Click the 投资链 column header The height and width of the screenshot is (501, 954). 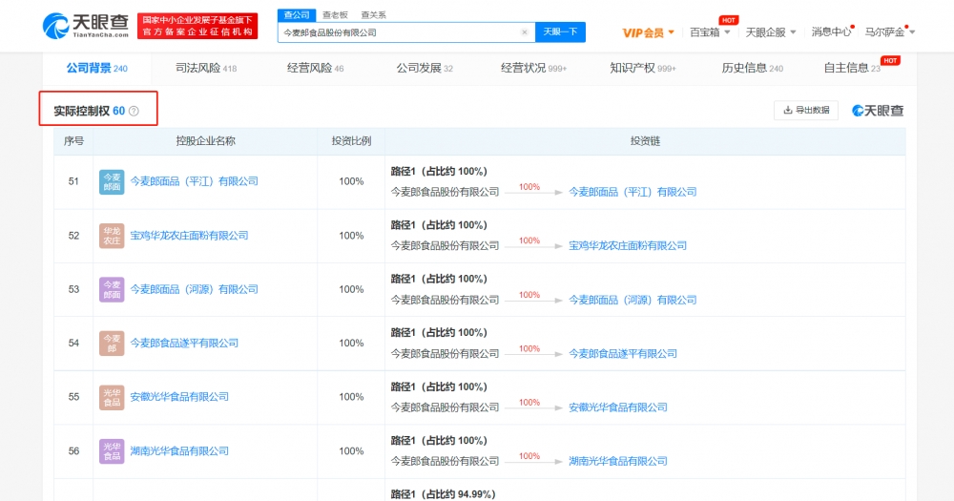(x=645, y=141)
